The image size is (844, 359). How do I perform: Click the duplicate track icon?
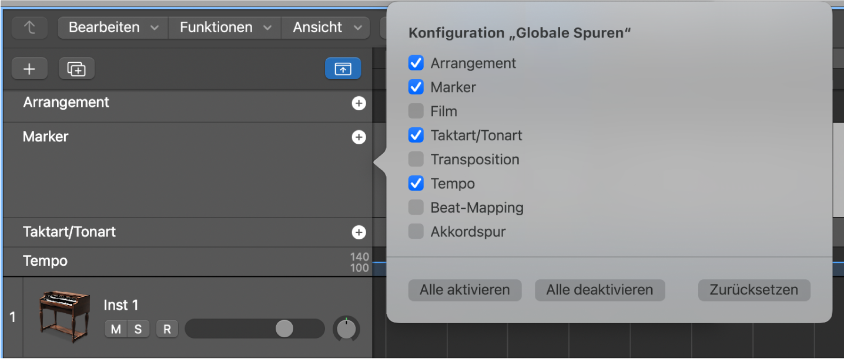click(76, 69)
